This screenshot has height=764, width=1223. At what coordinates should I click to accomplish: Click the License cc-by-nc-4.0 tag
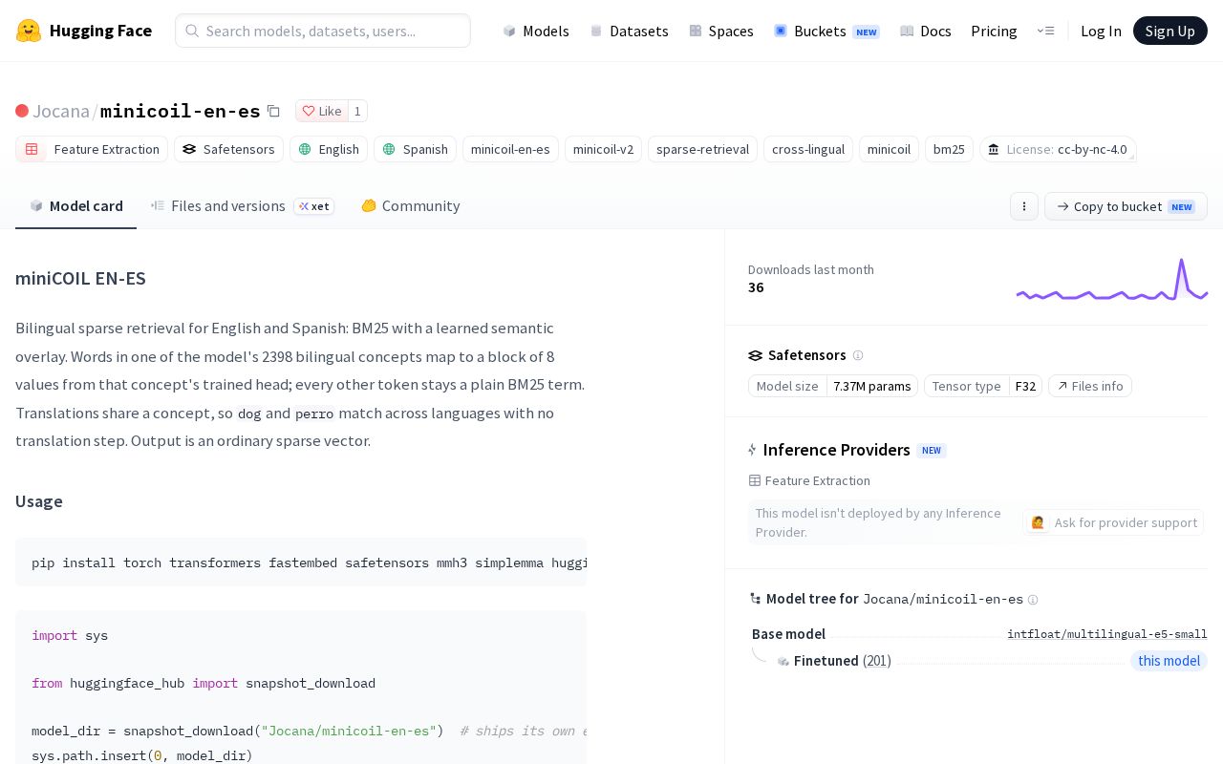point(1058,149)
